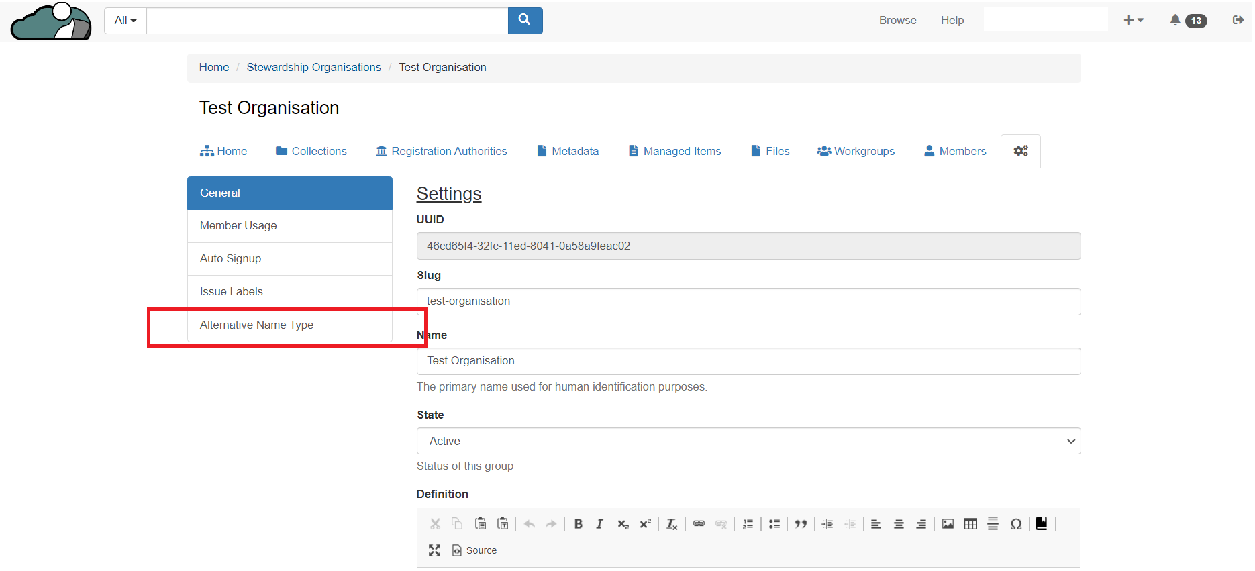The image size is (1255, 571).
Task: Switch to the Workgroups tab
Action: [x=856, y=151]
